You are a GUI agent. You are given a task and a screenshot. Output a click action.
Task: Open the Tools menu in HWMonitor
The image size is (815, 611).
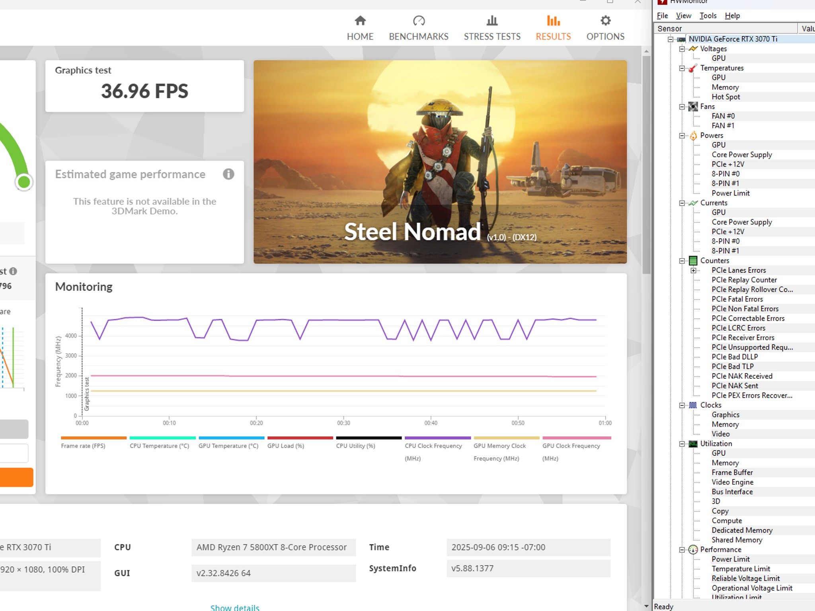click(708, 16)
